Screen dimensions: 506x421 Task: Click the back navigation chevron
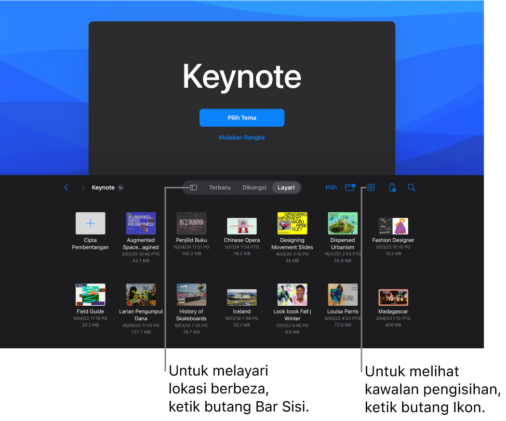click(66, 187)
